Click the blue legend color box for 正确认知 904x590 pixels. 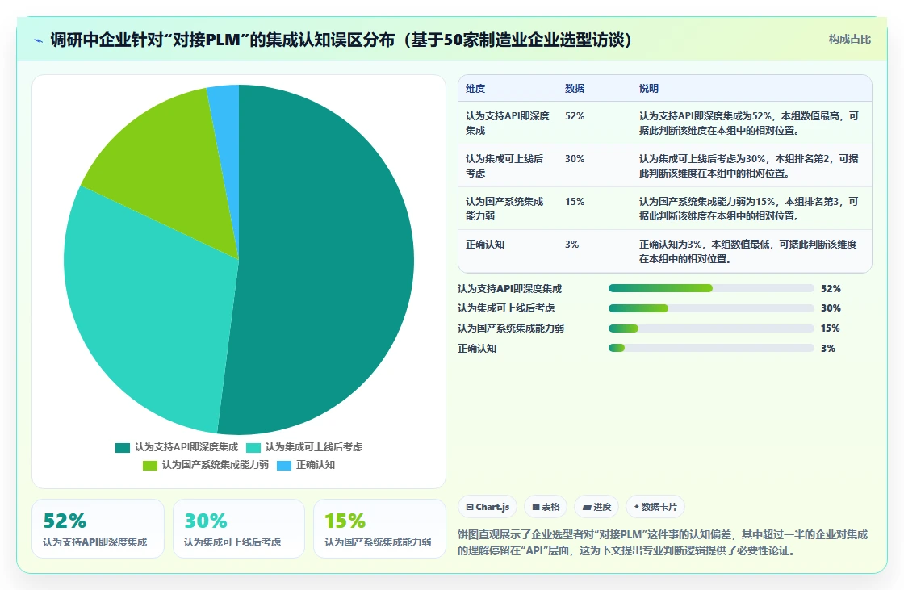tap(284, 466)
